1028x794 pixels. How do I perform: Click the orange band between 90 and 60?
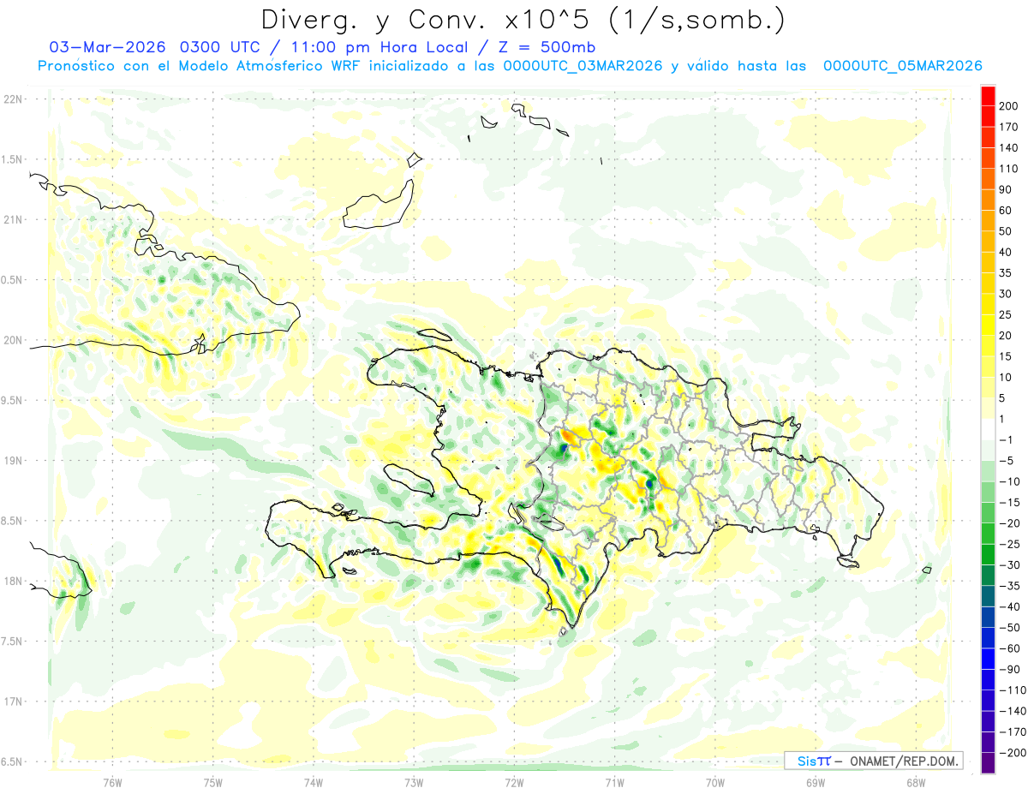(988, 200)
